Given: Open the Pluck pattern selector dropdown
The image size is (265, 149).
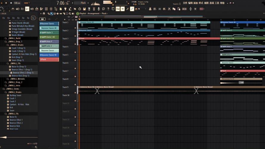Looking at the screenshot, I should pos(83,3).
